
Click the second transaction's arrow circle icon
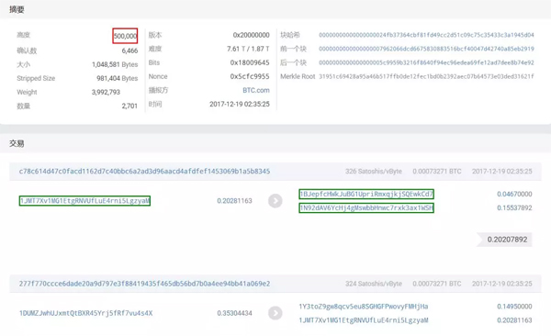click(275, 313)
